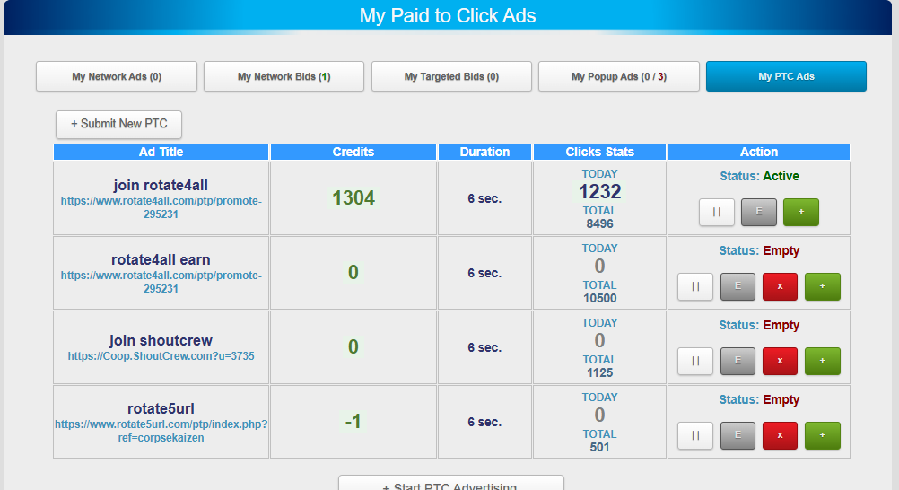Add credits to rotate5url ad
The width and height of the screenshot is (899, 490).
pyautogui.click(x=822, y=435)
